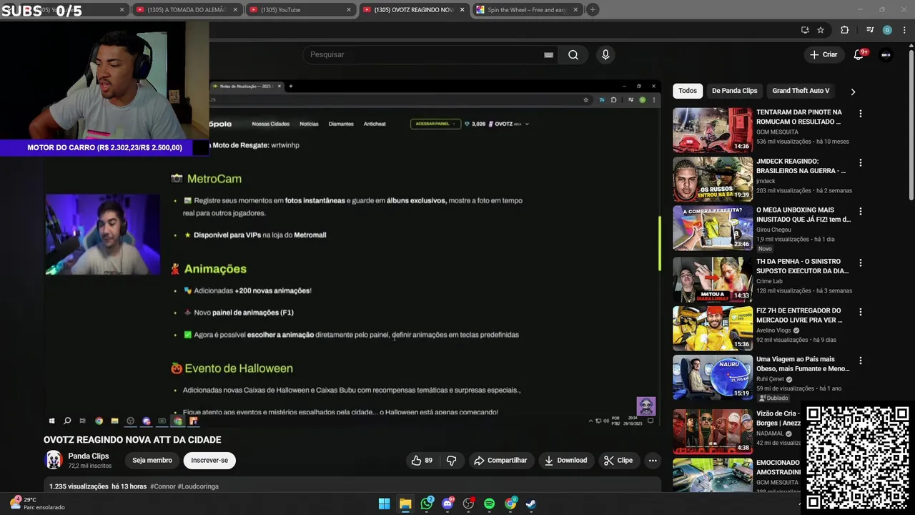
Task: Open Google Chrome taskbar icon
Action: (x=510, y=504)
